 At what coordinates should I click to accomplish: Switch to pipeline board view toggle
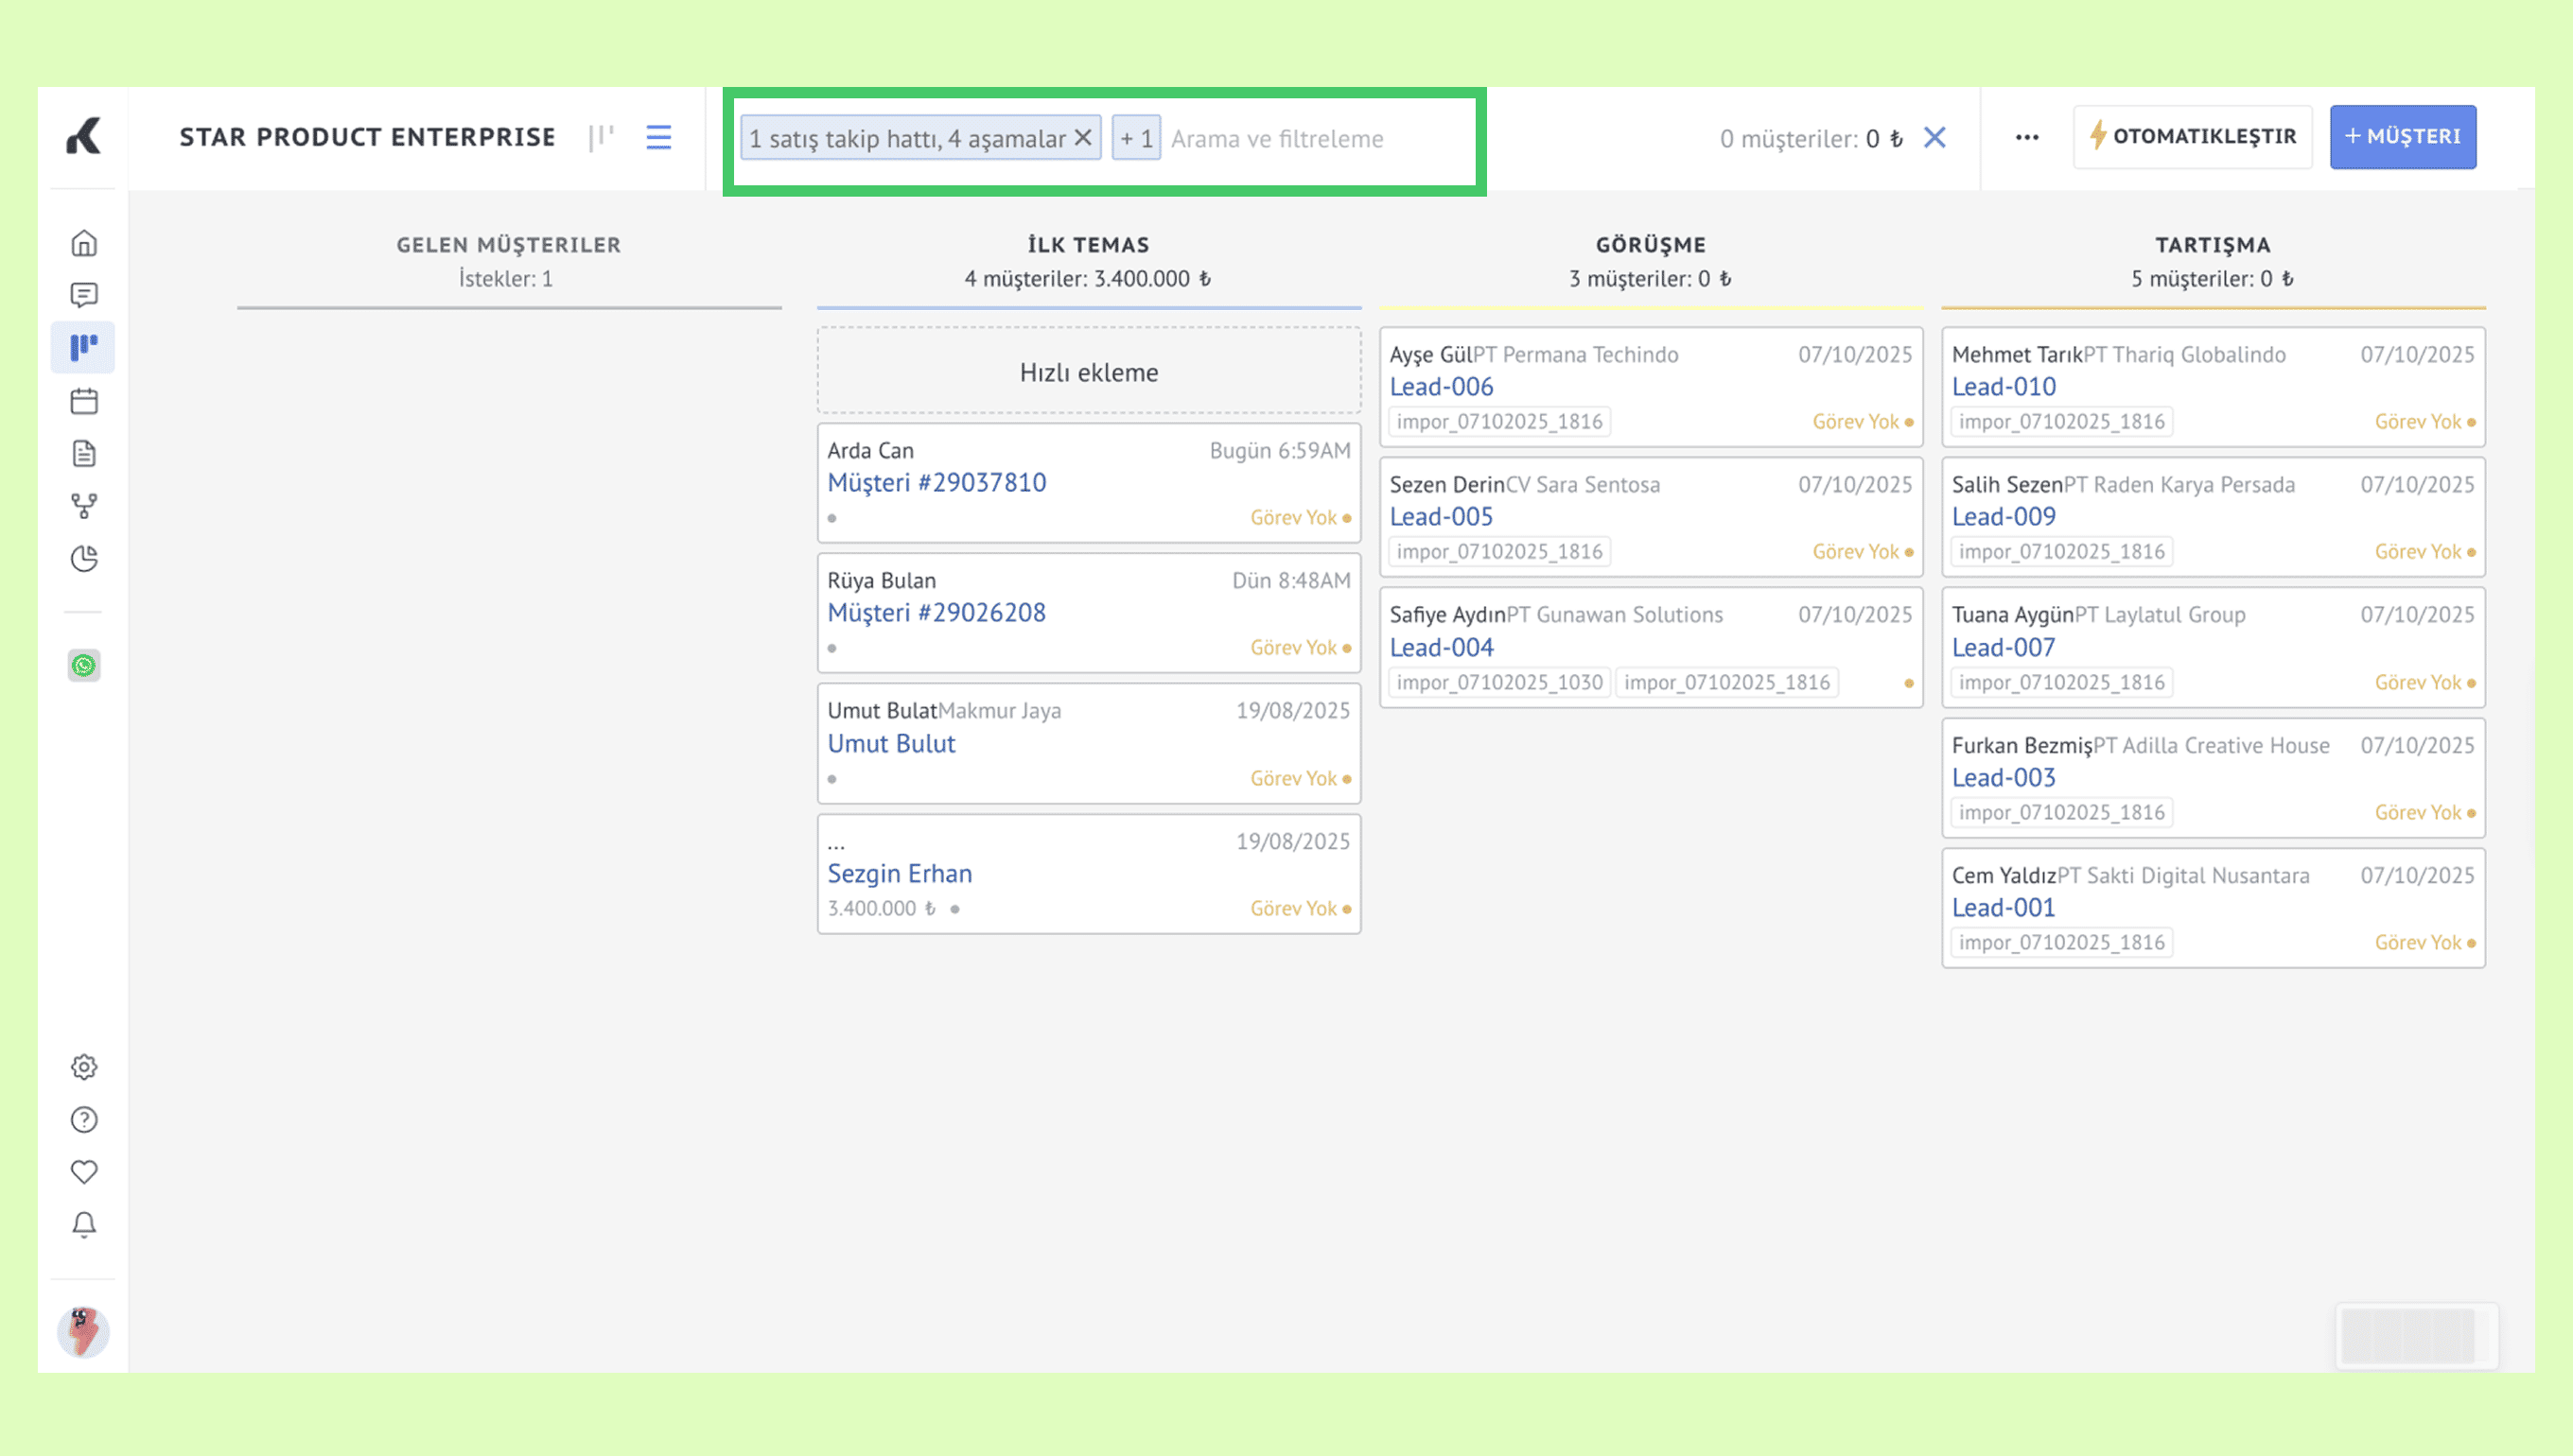[602, 137]
